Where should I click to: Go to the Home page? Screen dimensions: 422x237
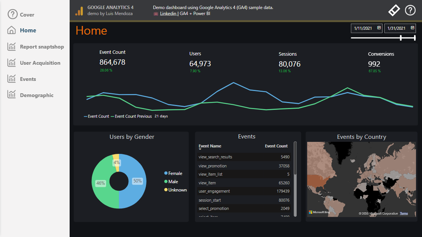(28, 30)
